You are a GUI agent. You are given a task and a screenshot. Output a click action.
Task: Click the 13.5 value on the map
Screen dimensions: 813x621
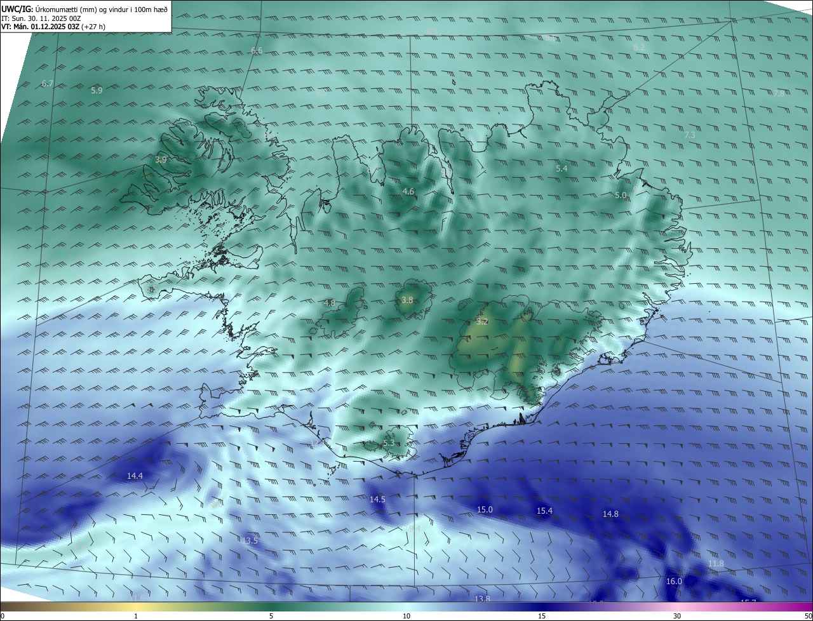point(250,540)
